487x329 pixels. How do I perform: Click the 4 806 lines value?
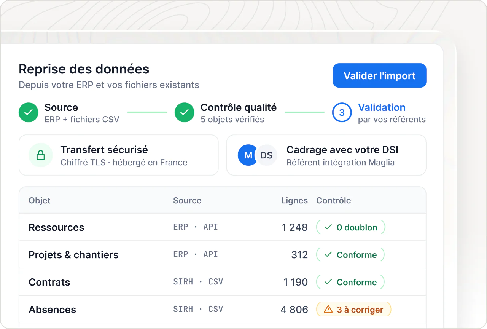tap(294, 310)
